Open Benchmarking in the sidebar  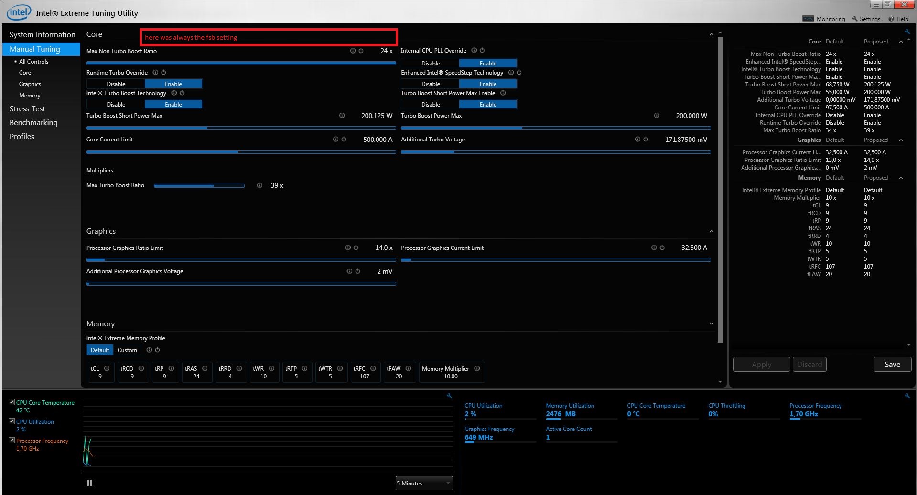tap(33, 123)
